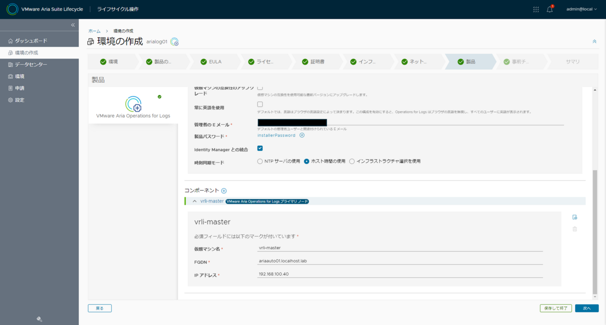
Task: Select 環境の作成 in the sidebar
Action: click(x=39, y=52)
